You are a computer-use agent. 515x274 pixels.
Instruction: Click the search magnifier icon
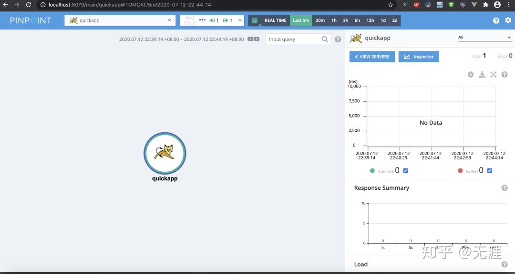tap(325, 39)
